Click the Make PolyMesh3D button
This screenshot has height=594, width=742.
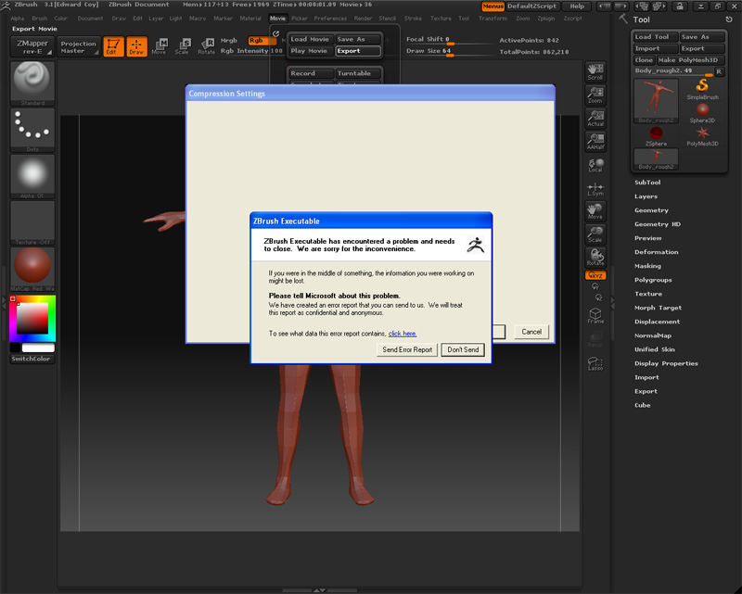point(690,60)
